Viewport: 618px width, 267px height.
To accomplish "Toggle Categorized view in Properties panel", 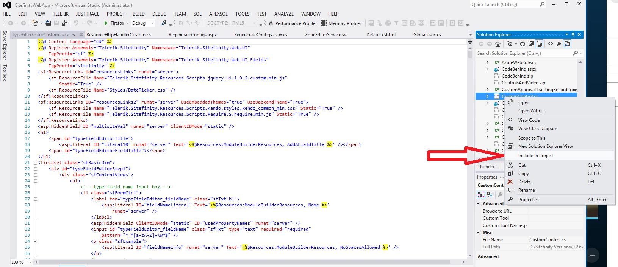I will tap(481, 195).
